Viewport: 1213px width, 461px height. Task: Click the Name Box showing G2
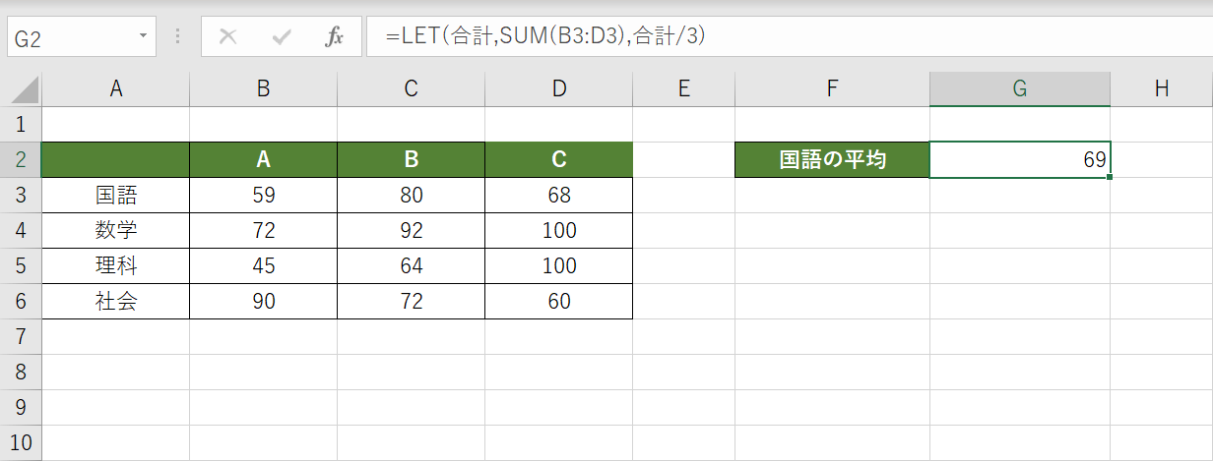click(x=69, y=37)
